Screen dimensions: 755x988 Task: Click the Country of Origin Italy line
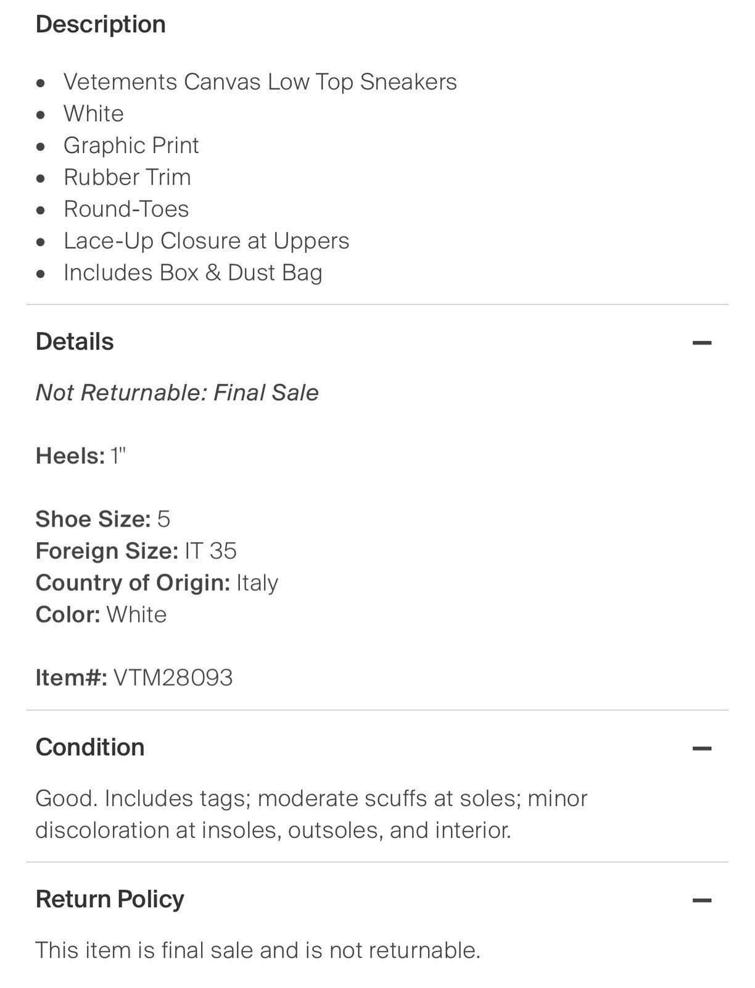(x=157, y=582)
